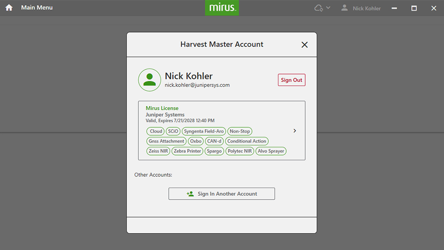Select the Conditional Action tag
Viewport: 444px width, 250px height.
click(247, 141)
